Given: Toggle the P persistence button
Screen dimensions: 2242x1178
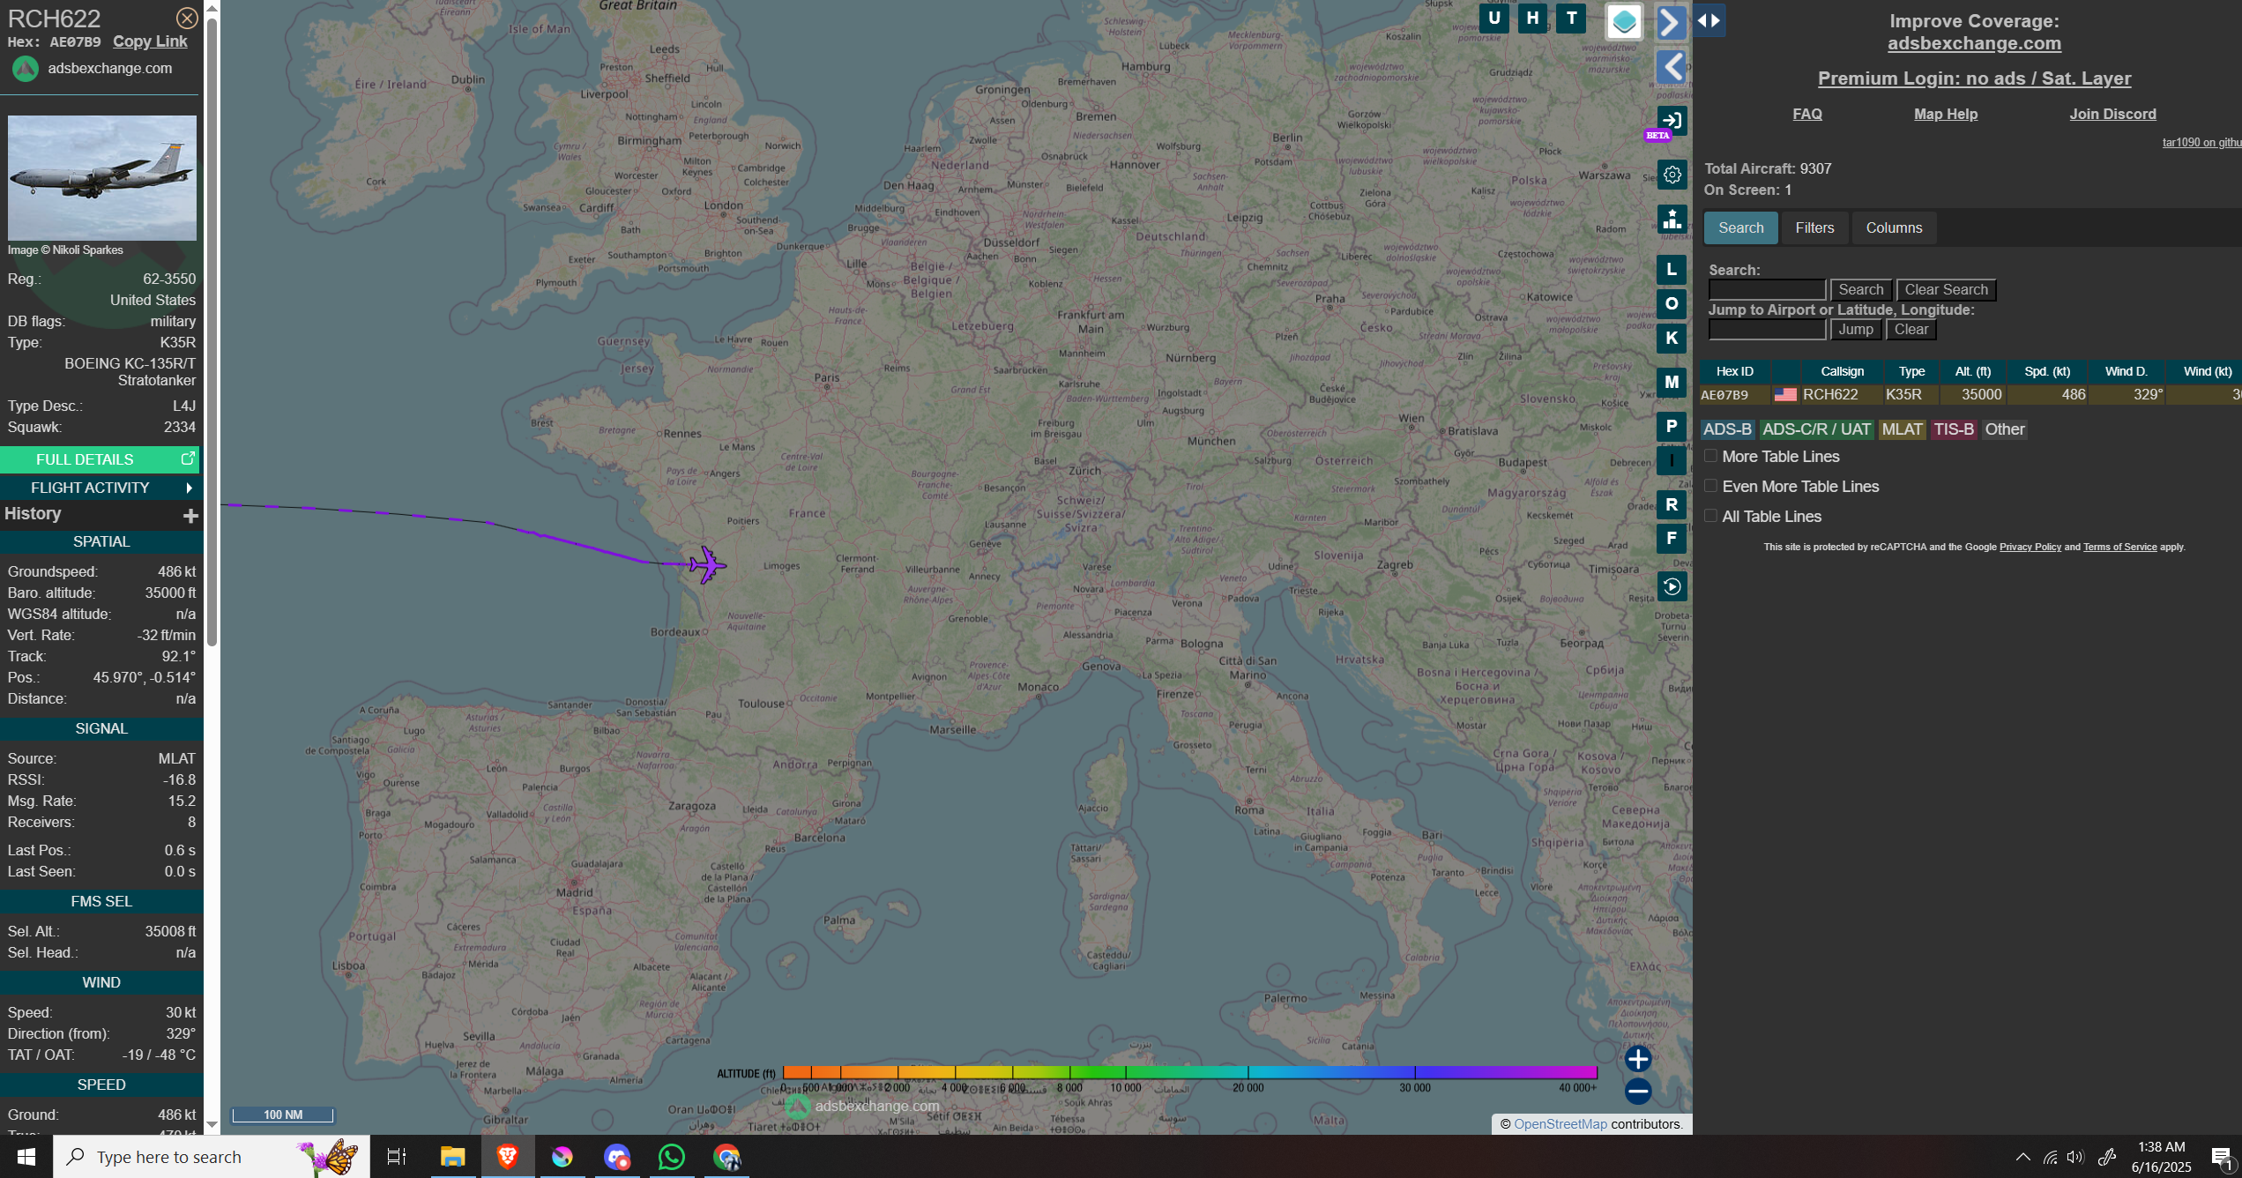Looking at the screenshot, I should pyautogui.click(x=1671, y=427).
